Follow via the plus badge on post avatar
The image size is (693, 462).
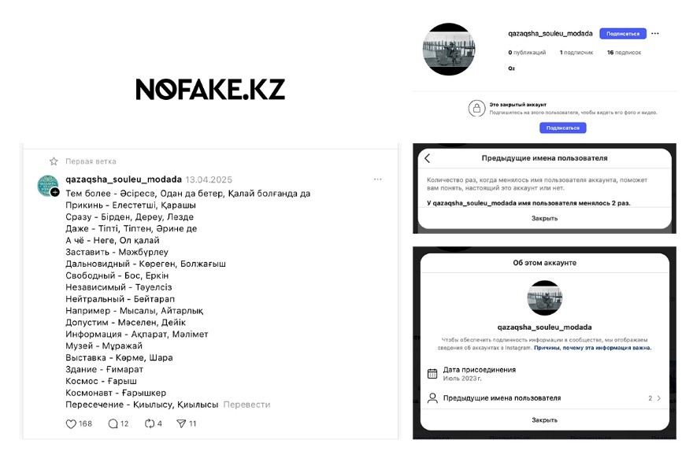pyautogui.click(x=55, y=192)
